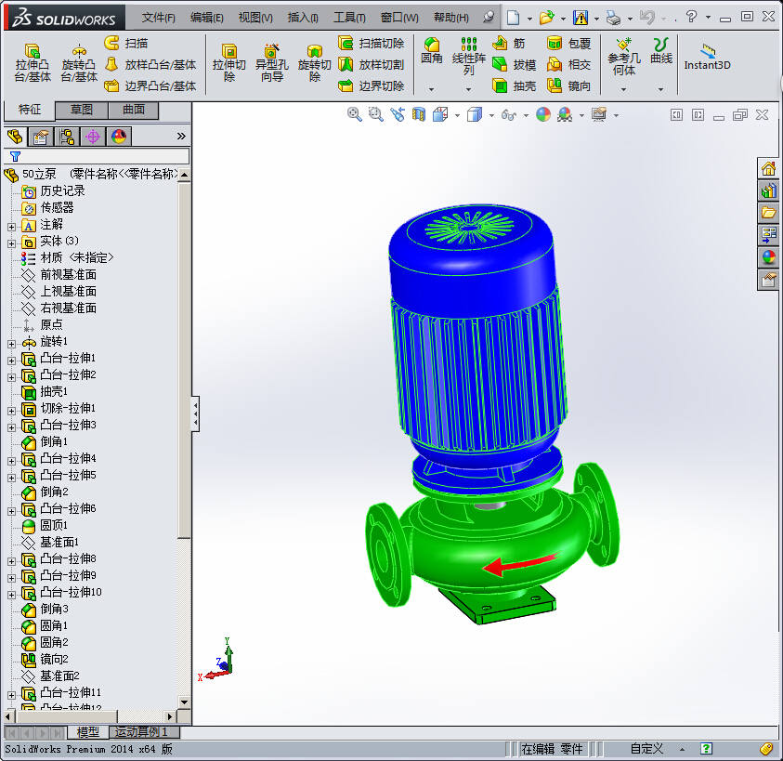Screen dimensions: 783x761
Task: Click the feature tree filter field
Action: pyautogui.click(x=97, y=156)
